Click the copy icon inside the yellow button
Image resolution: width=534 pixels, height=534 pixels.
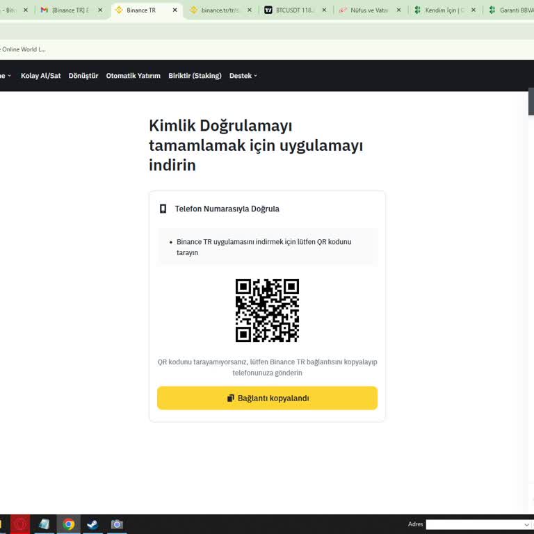(x=231, y=398)
